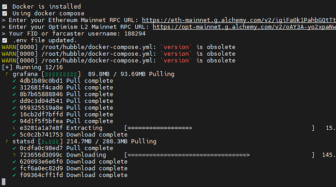Screen dimensions: 336x187
Task: Click the green check next to 5c0c2b741753
Action: (15, 135)
